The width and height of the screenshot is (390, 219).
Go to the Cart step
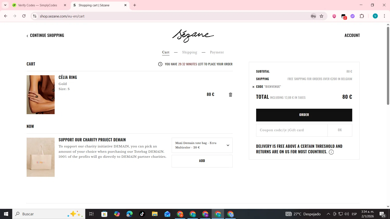point(166,52)
